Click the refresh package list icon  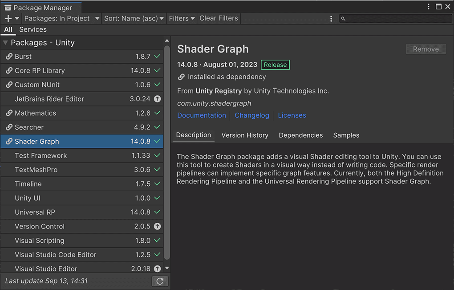[x=160, y=281]
